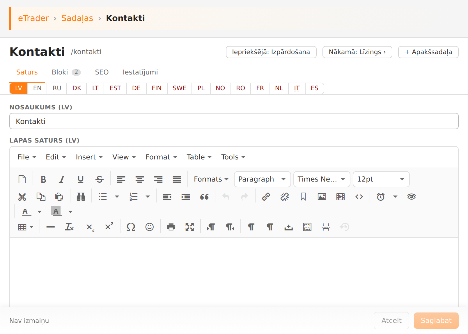The height and width of the screenshot is (334, 468).
Task: Toggle justify text alignment
Action: pos(177,179)
